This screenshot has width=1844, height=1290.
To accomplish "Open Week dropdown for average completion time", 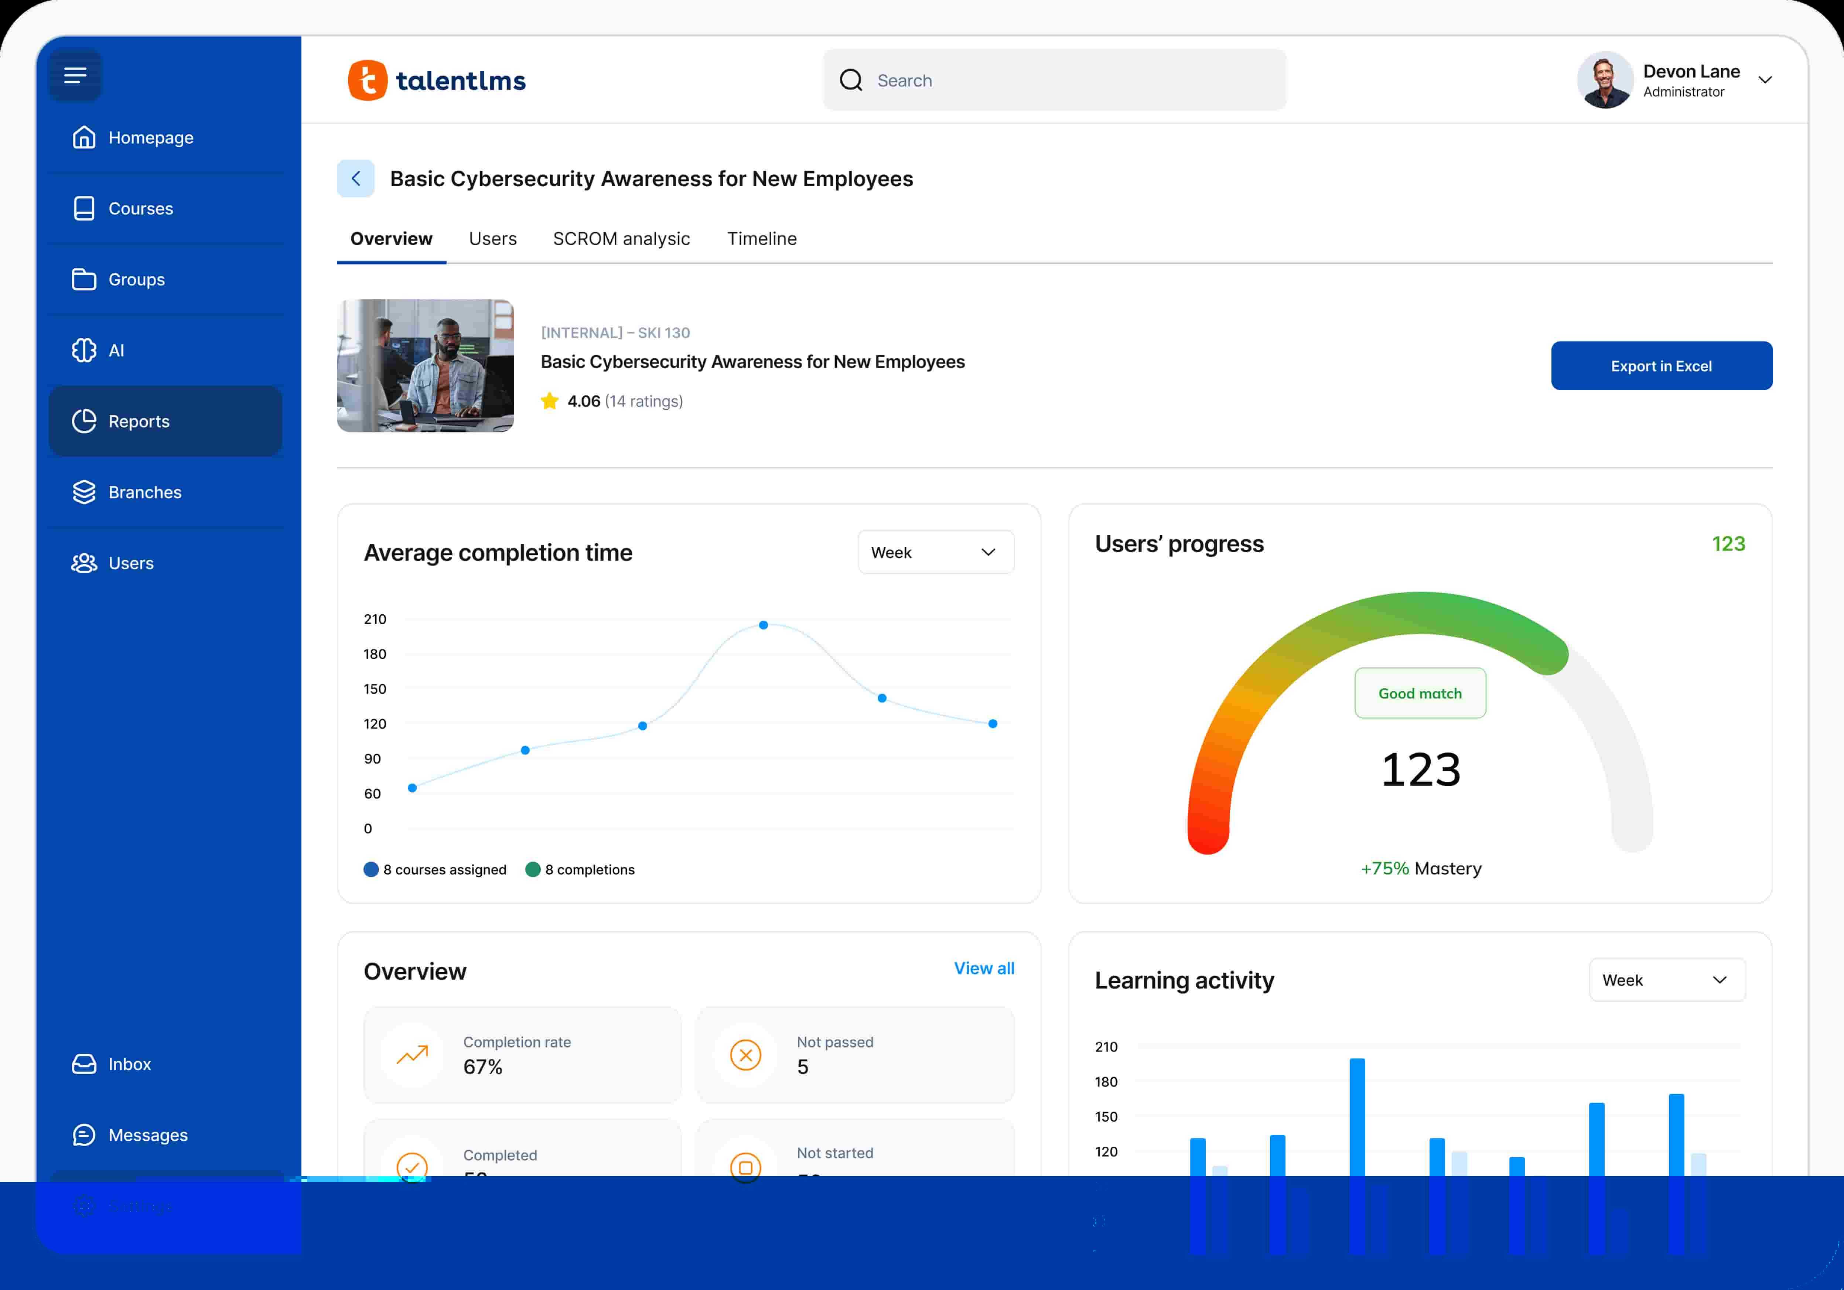I will pos(936,553).
